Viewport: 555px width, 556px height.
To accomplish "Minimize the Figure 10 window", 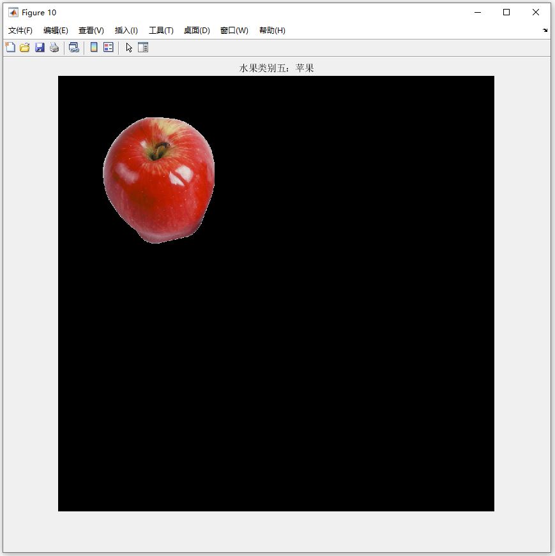I will tap(478, 12).
